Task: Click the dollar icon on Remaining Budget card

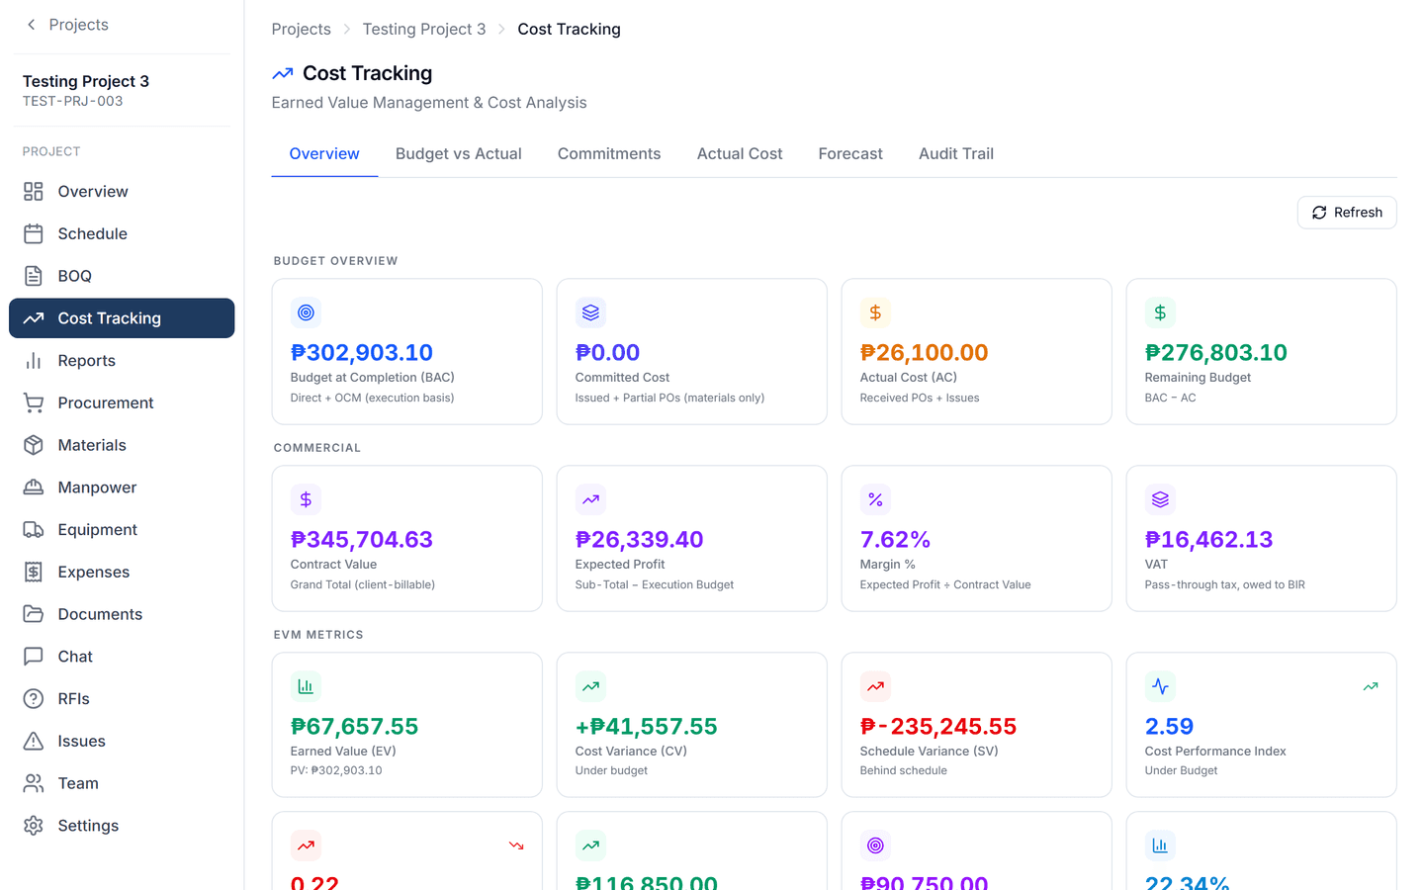Action: 1160,312
